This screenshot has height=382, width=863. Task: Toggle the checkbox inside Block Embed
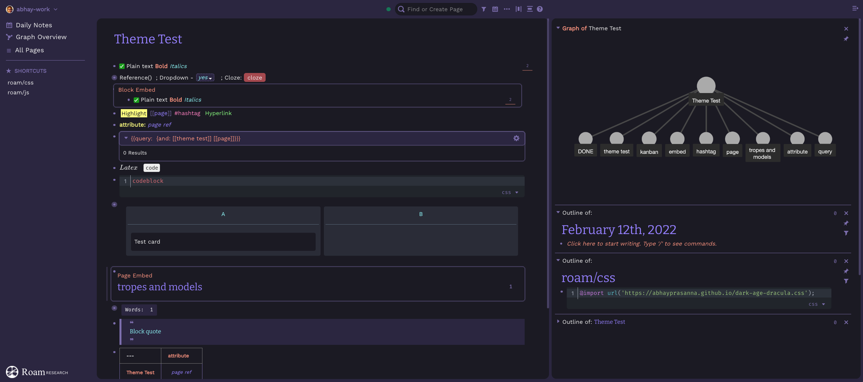point(136,100)
